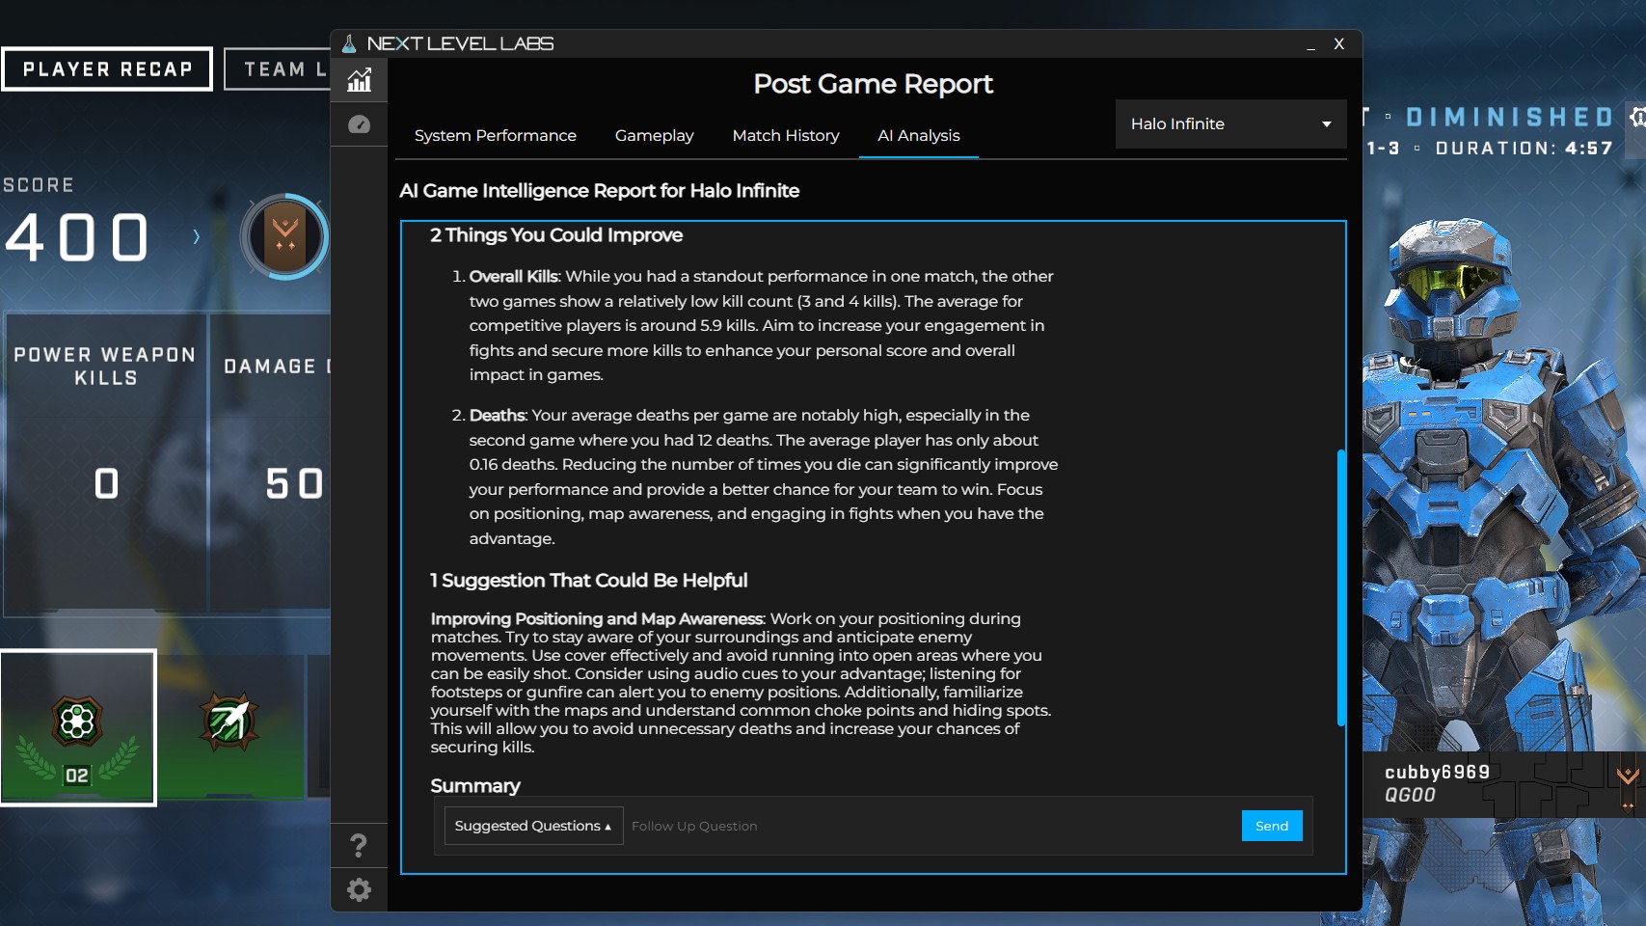Select the rocket medal icon
Image resolution: width=1646 pixels, height=926 pixels.
[229, 722]
